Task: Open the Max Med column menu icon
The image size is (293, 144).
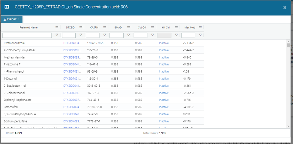Action: pyautogui.click(x=200, y=28)
